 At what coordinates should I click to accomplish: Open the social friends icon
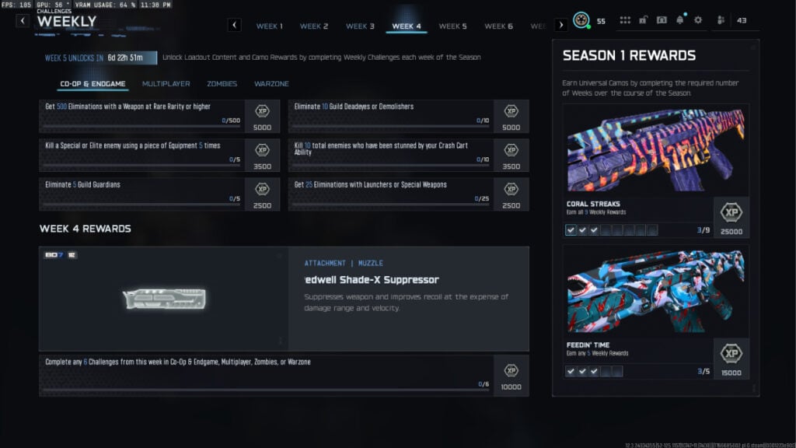point(721,21)
